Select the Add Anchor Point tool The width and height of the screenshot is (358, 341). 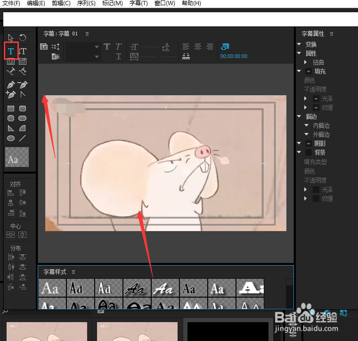click(x=11, y=94)
